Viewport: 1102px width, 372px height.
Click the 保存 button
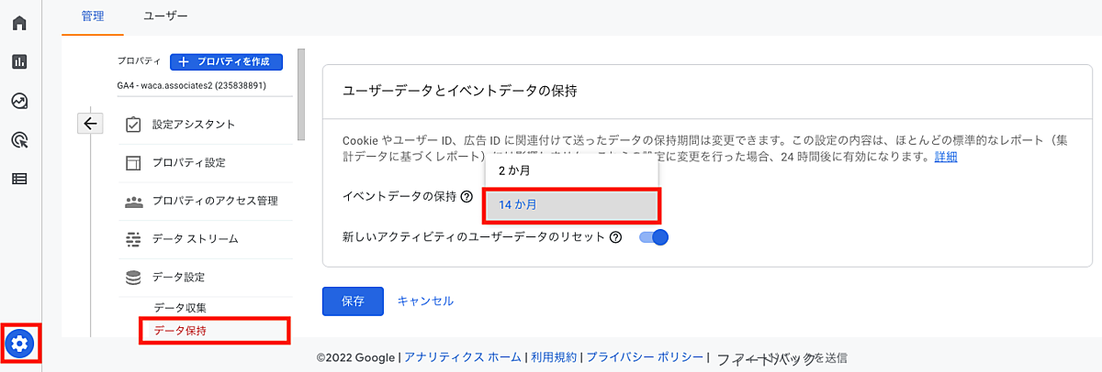[x=353, y=301]
